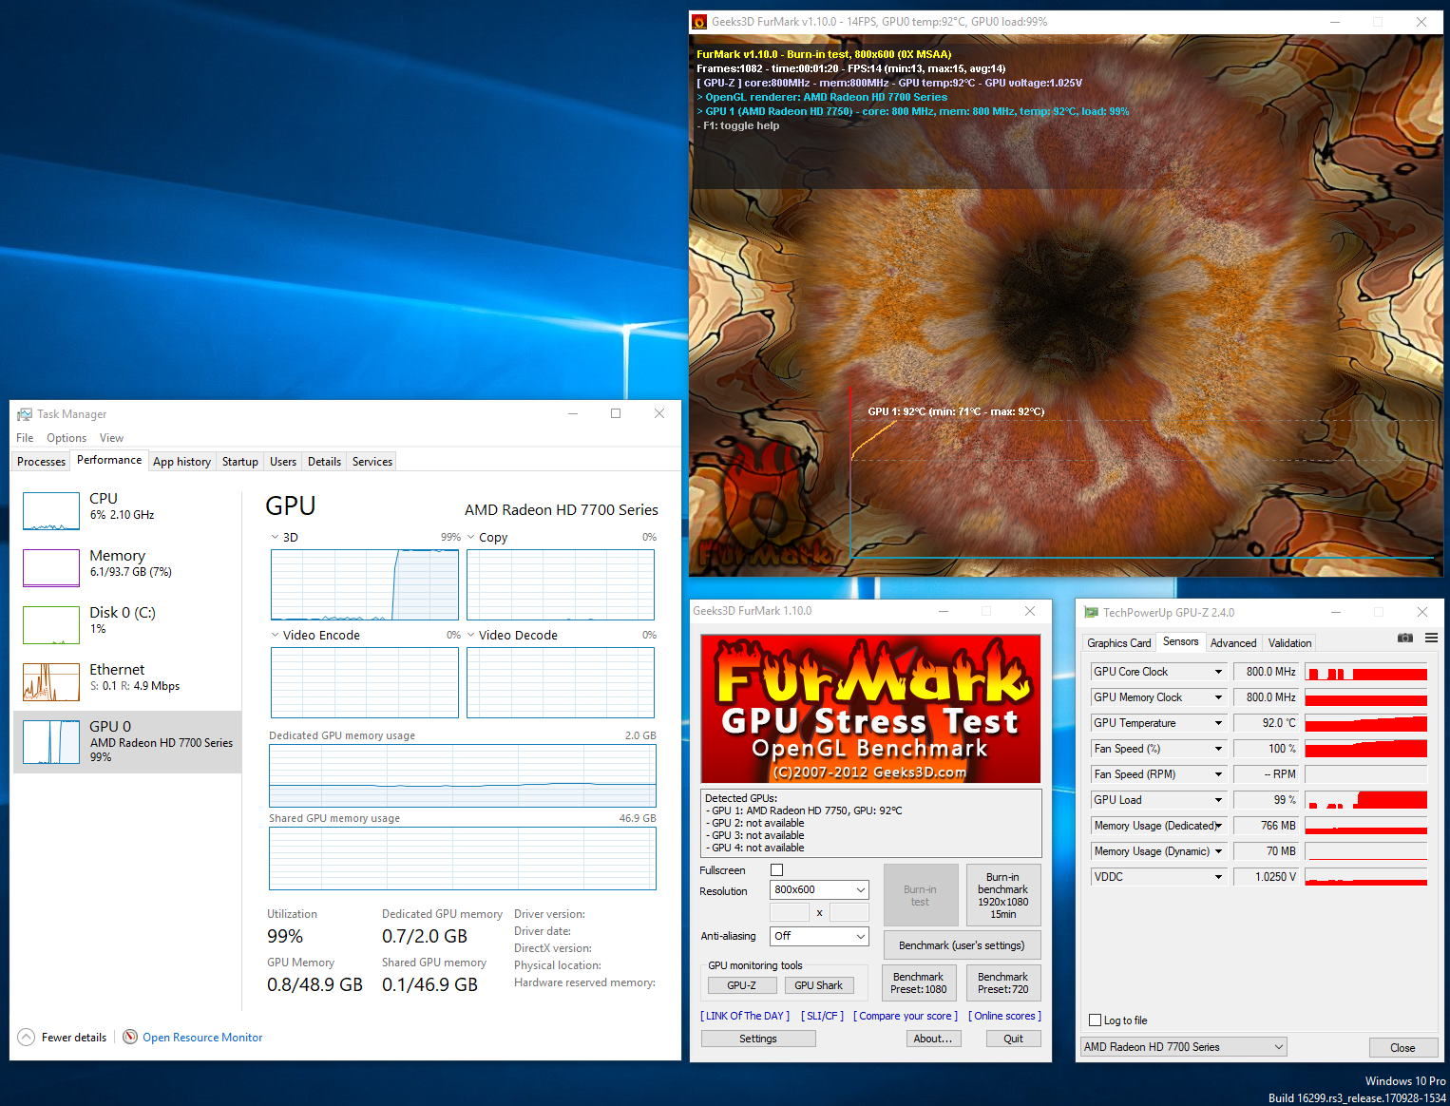Toggle the FurMark Fullscreen checkbox
Screen dimensions: 1450x1106
(776, 869)
